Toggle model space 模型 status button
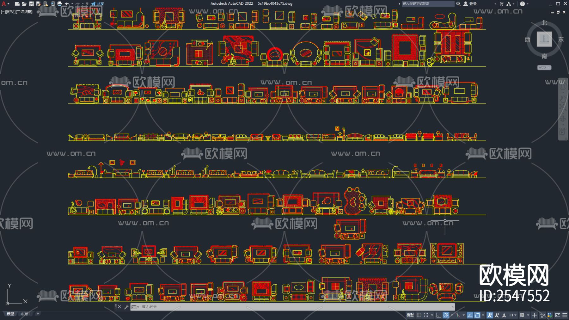 pos(410,315)
